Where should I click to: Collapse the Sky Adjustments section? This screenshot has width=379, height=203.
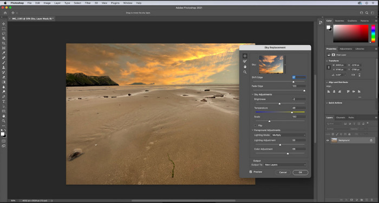click(253, 94)
